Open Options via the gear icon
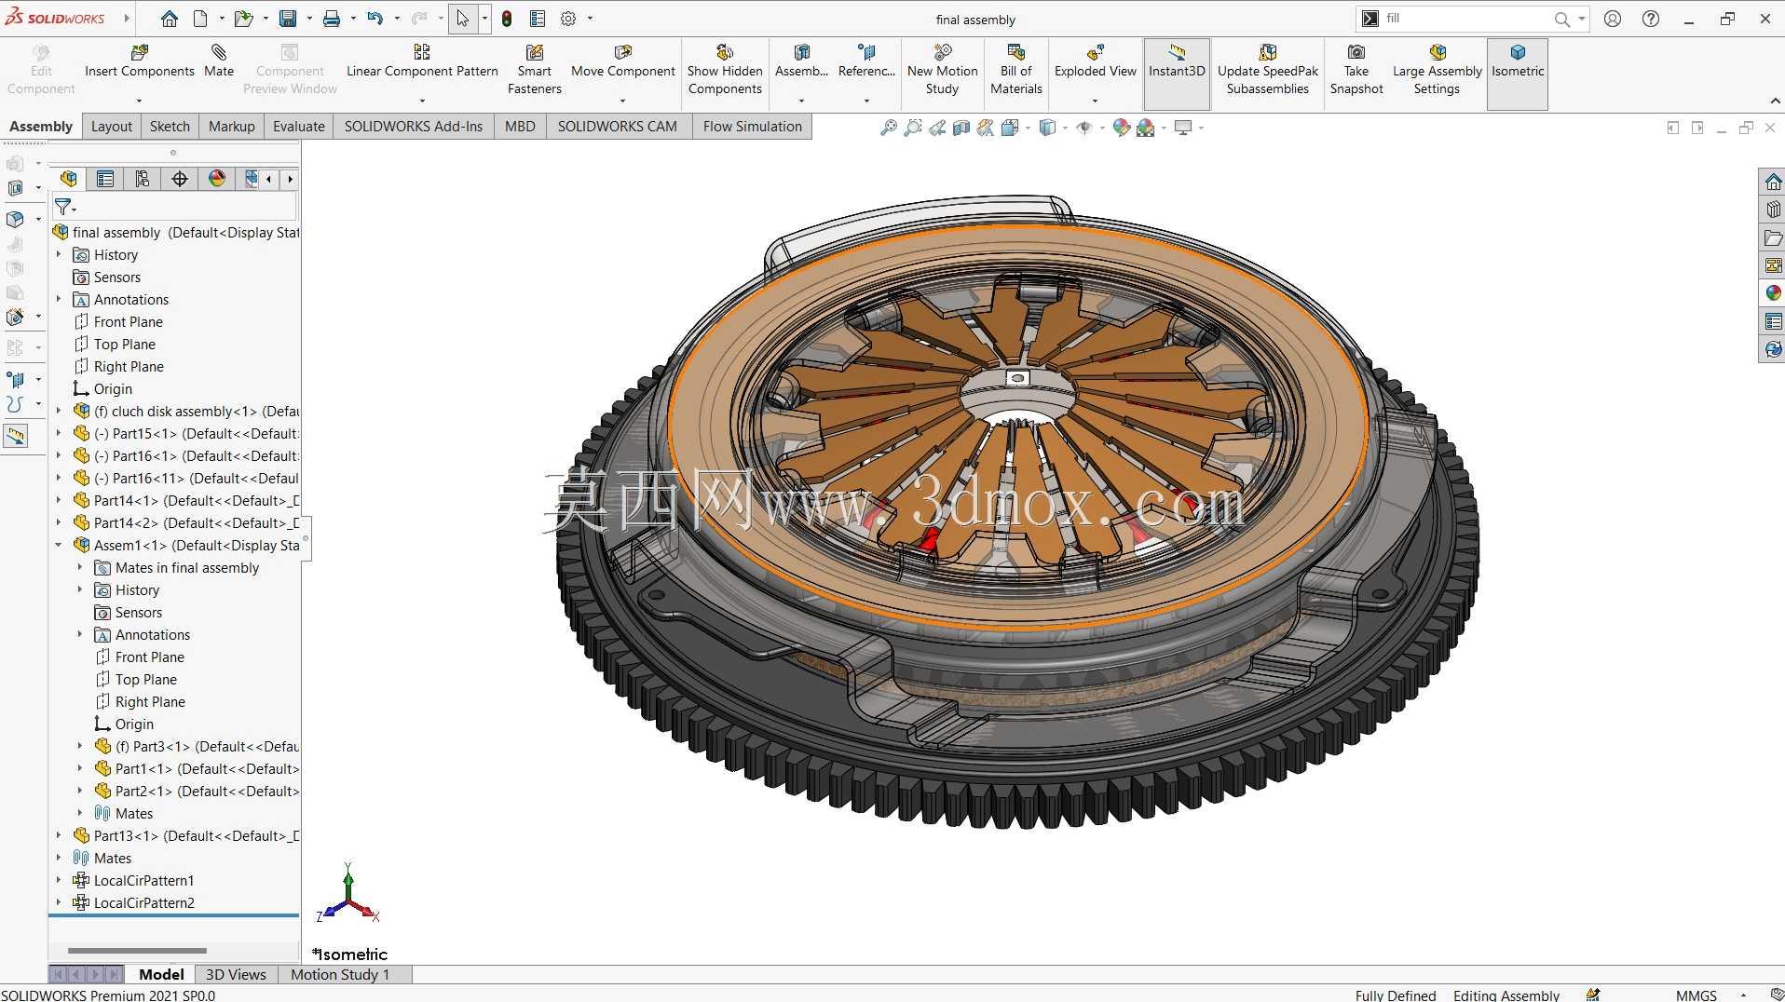Viewport: 1785px width, 1002px height. (568, 19)
